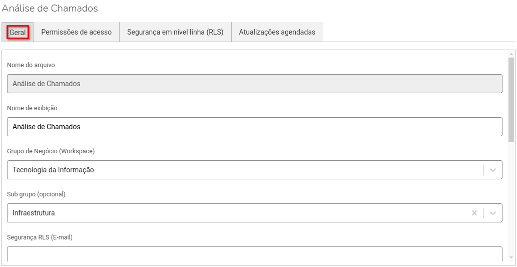Open the Sub grupo dropdown arrow

[x=493, y=213]
